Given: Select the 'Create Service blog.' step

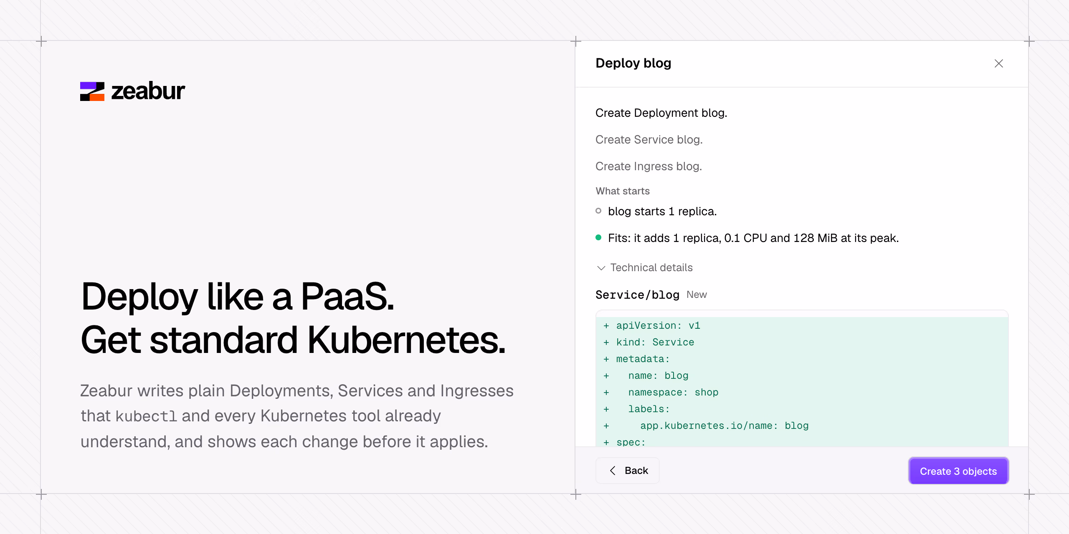Looking at the screenshot, I should 649,140.
